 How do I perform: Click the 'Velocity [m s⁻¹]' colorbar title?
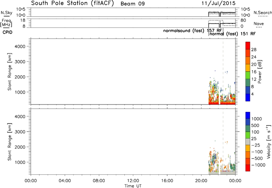pyautogui.click(x=269, y=142)
